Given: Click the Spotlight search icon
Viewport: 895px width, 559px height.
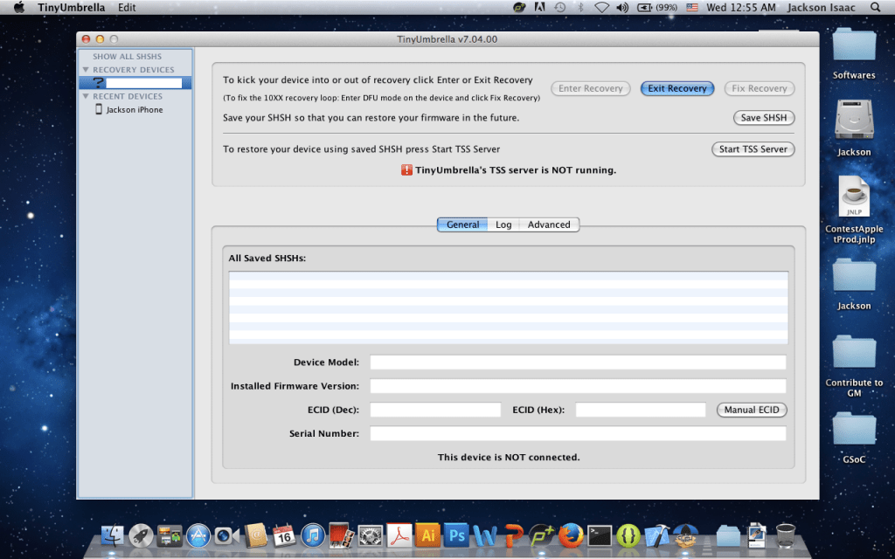Looking at the screenshot, I should (876, 7).
